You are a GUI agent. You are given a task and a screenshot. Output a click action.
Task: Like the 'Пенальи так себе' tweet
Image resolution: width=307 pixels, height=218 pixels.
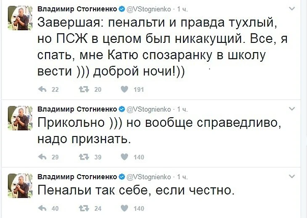point(124,208)
